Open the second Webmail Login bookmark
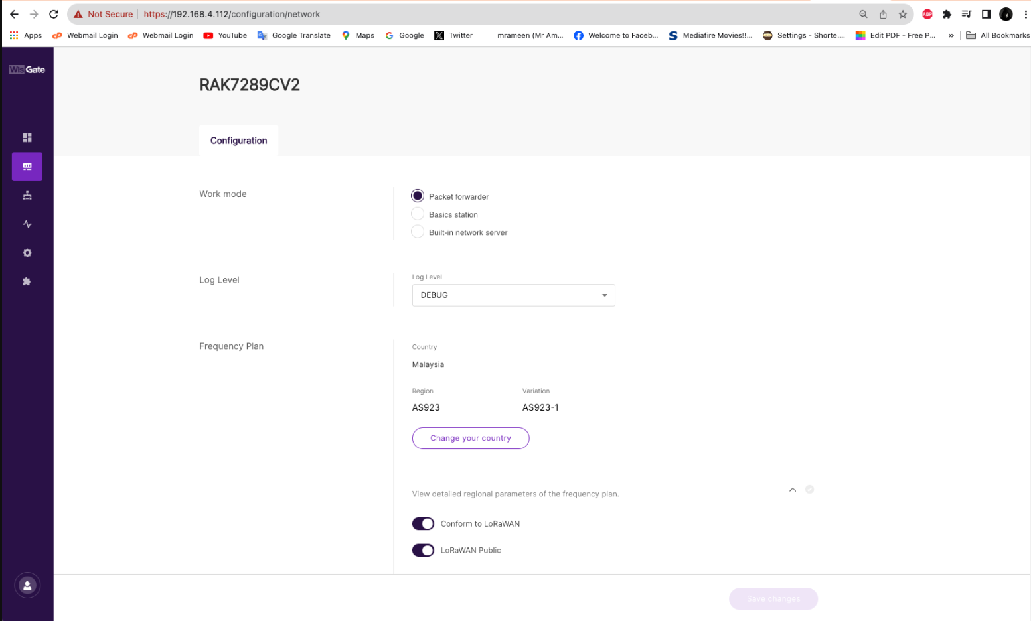Screen dimensions: 1031x621 pyautogui.click(x=161, y=35)
